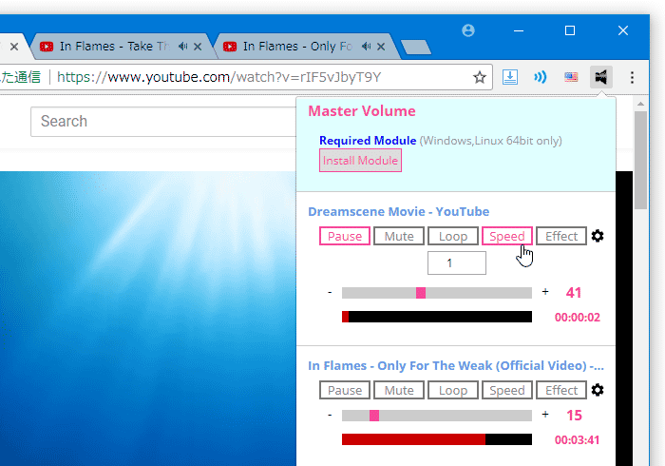Pause the Only For The Weak video
This screenshot has width=665, height=466.
coord(344,390)
